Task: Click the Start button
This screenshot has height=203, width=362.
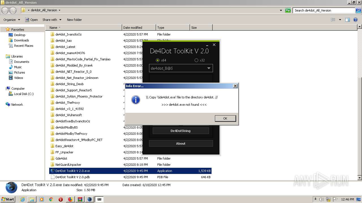Action: coord(8,199)
